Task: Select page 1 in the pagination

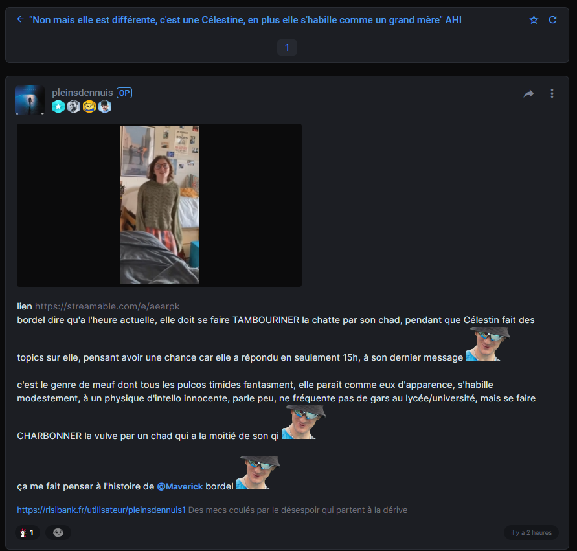Action: click(x=287, y=47)
